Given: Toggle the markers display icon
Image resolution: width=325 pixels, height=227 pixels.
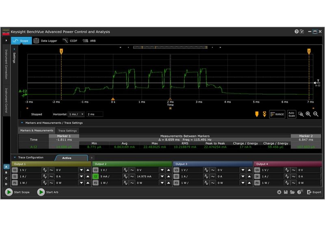Looking at the screenshot, I should [257, 114].
